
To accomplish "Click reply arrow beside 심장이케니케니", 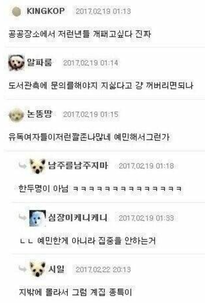I will coord(22,217).
